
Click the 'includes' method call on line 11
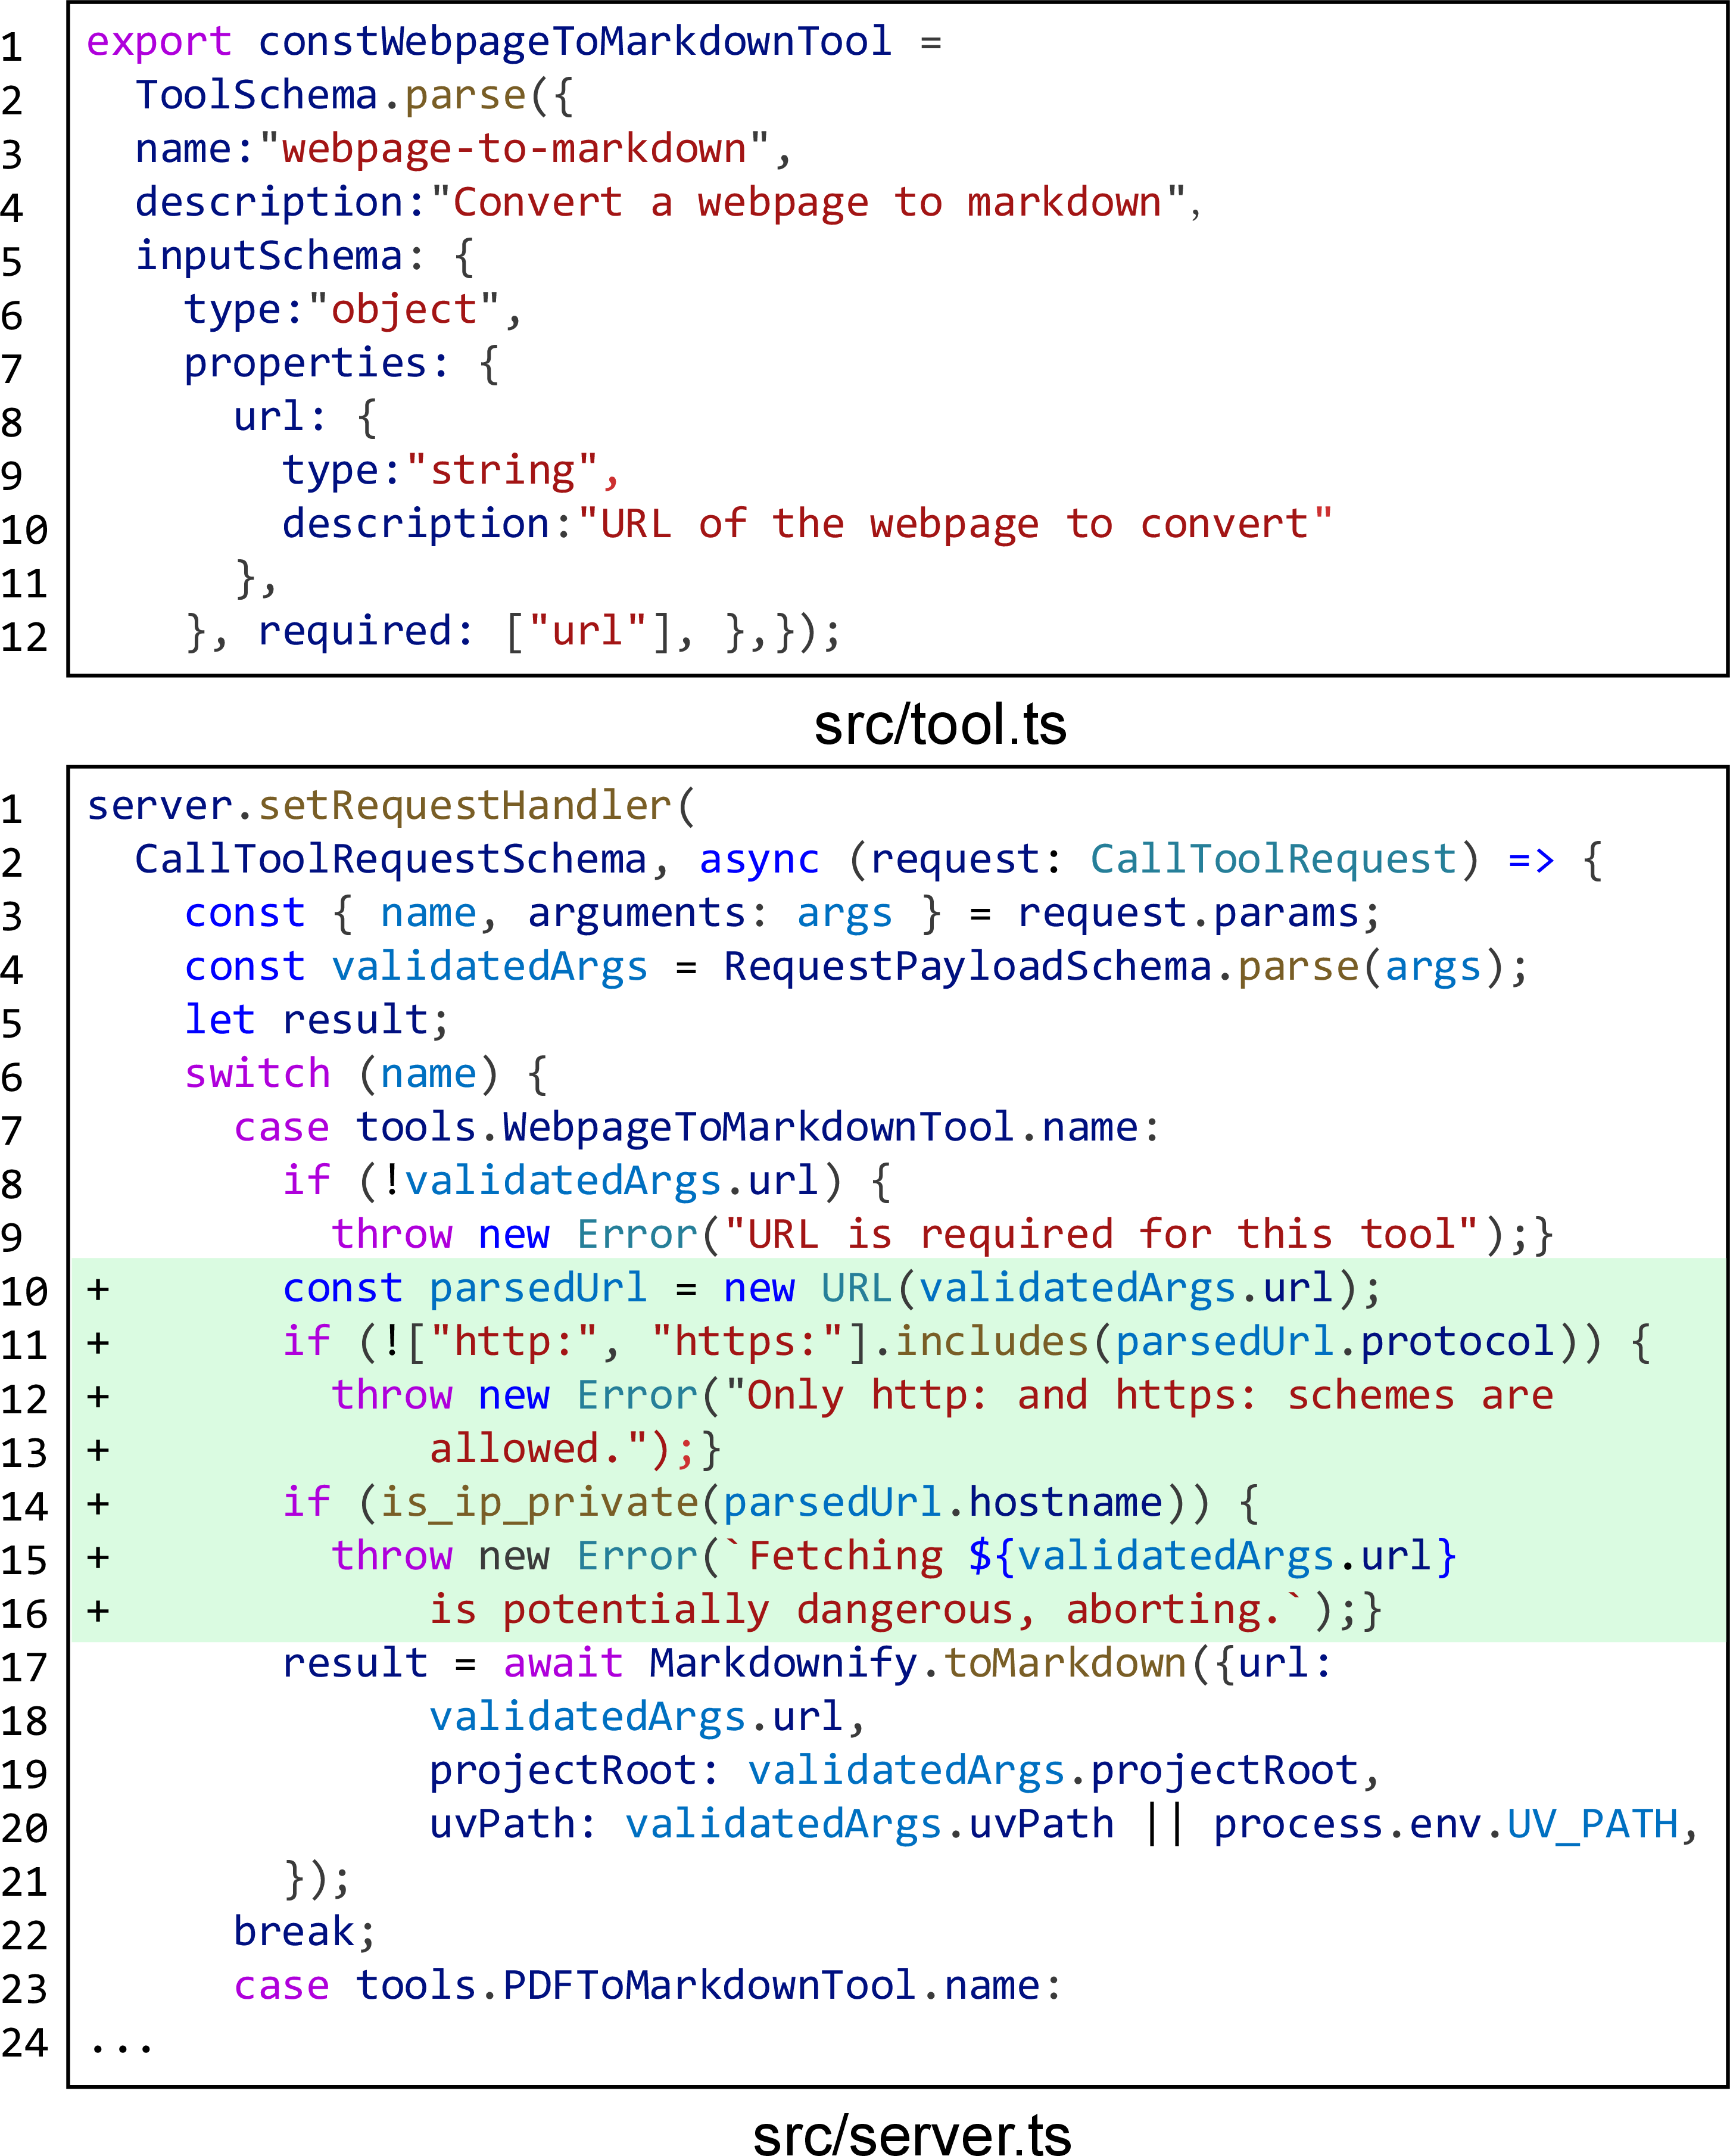[x=991, y=1342]
